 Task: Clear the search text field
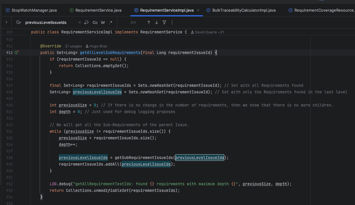click(x=79, y=22)
